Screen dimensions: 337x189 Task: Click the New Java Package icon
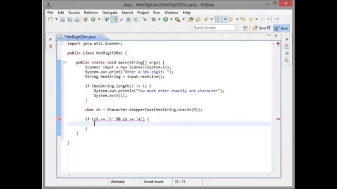(85, 19)
